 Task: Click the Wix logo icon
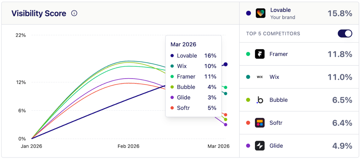[260, 77]
